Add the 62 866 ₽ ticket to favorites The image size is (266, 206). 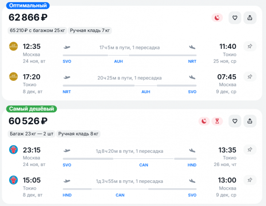pyautogui.click(x=235, y=18)
